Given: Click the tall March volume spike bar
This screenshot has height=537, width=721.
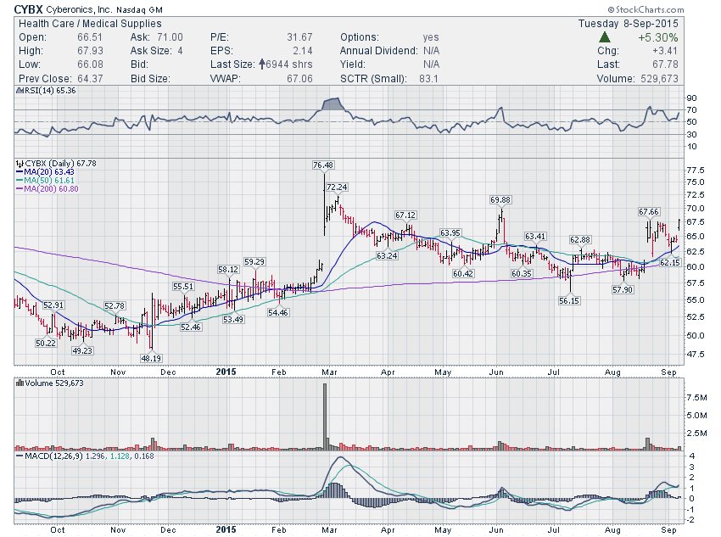Looking at the screenshot, I should click(x=325, y=417).
